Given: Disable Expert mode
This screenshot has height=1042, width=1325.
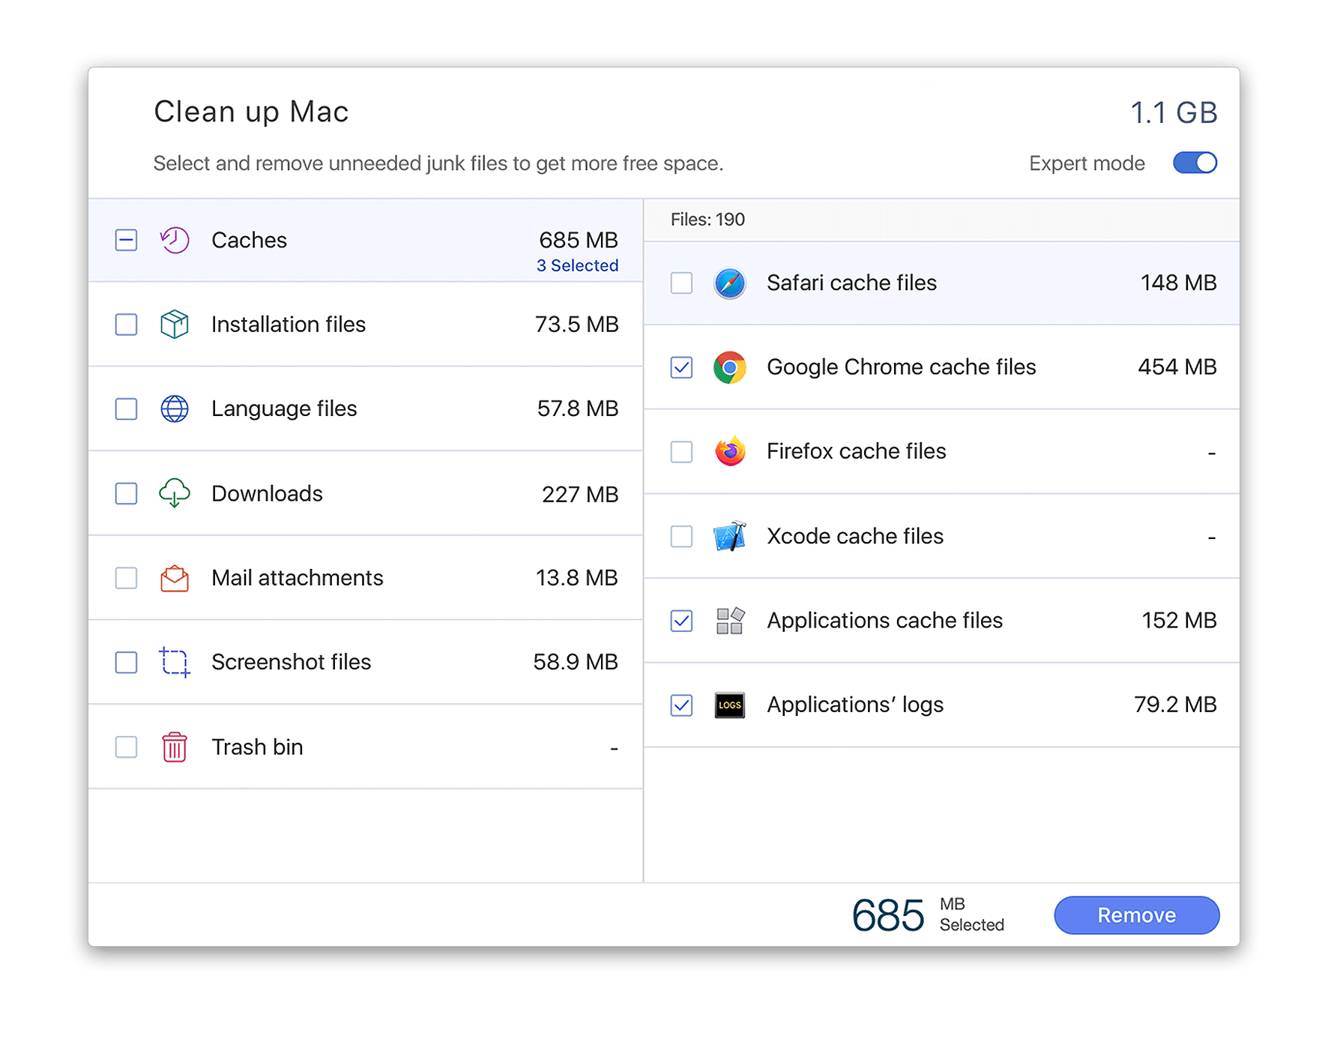Looking at the screenshot, I should (1195, 163).
